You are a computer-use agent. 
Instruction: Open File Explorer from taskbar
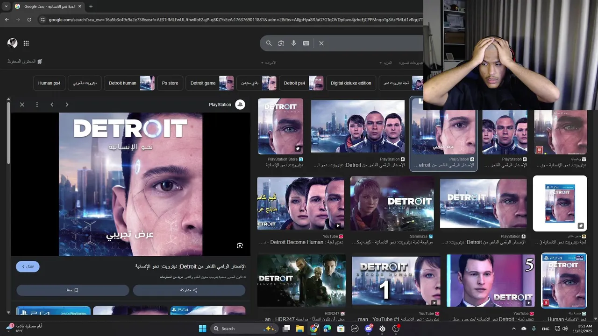click(300, 329)
